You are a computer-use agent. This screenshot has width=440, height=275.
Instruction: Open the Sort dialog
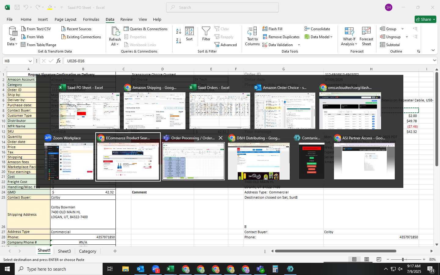tap(189, 34)
